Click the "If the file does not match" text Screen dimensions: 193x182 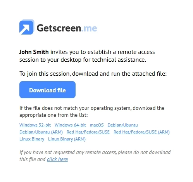coord(92,108)
